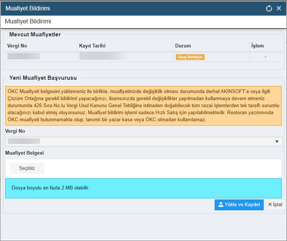
Task: Sort by Kayıt Tarihi column header
Action: [93, 46]
